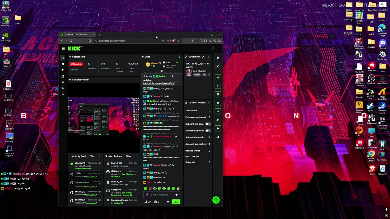The width and height of the screenshot is (390, 219).
Task: Toggle the wrench widget button
Action: 218,128
